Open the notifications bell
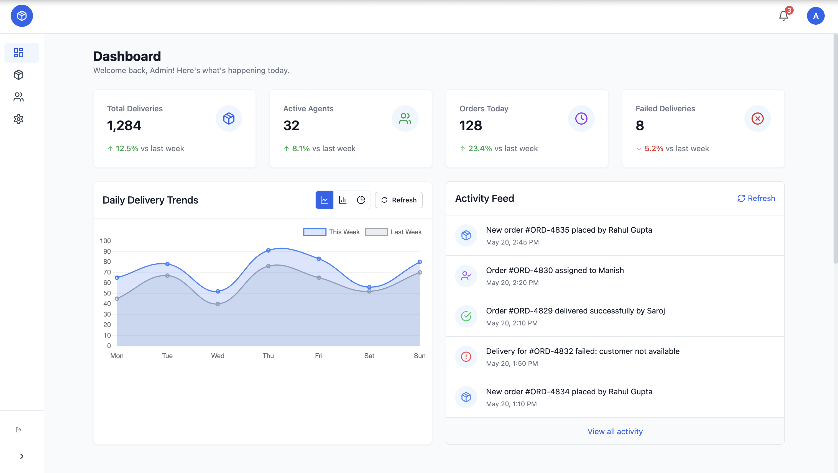The height and width of the screenshot is (473, 838). pyautogui.click(x=783, y=15)
